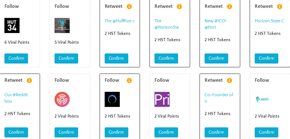Confirm the HERO follow task
This screenshot has height=139, width=290.
tap(266, 132)
